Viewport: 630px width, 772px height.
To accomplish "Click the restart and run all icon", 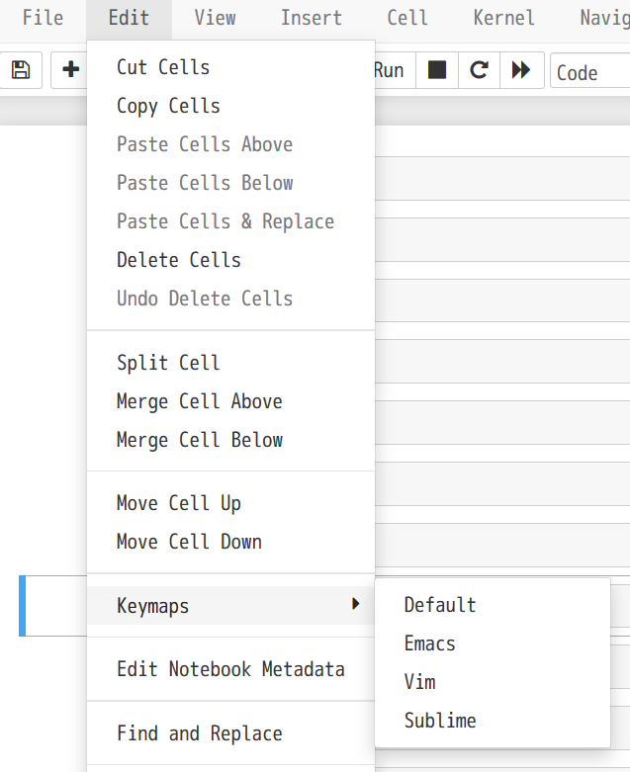I will [521, 70].
